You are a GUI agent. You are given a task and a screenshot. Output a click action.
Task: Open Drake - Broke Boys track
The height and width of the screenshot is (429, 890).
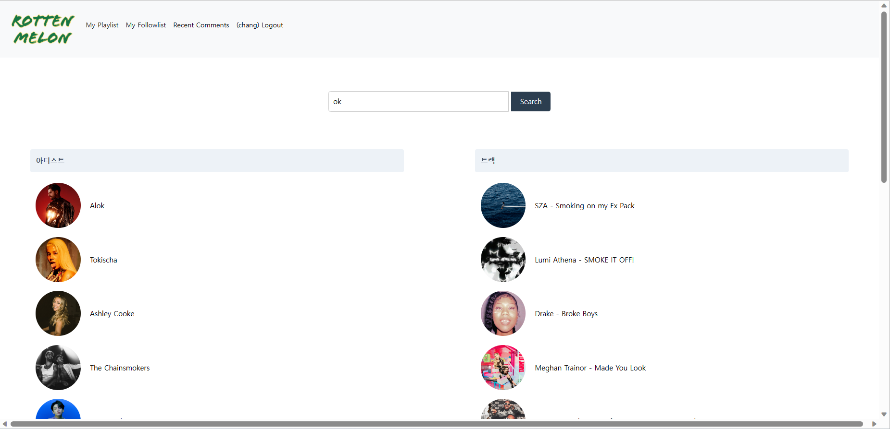566,313
